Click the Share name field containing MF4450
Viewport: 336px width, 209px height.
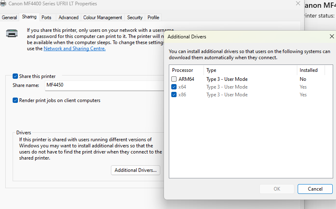pyautogui.click(x=104, y=85)
